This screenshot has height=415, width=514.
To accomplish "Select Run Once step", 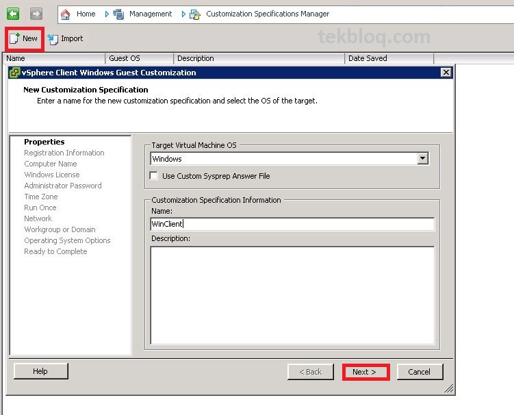I will click(40, 207).
